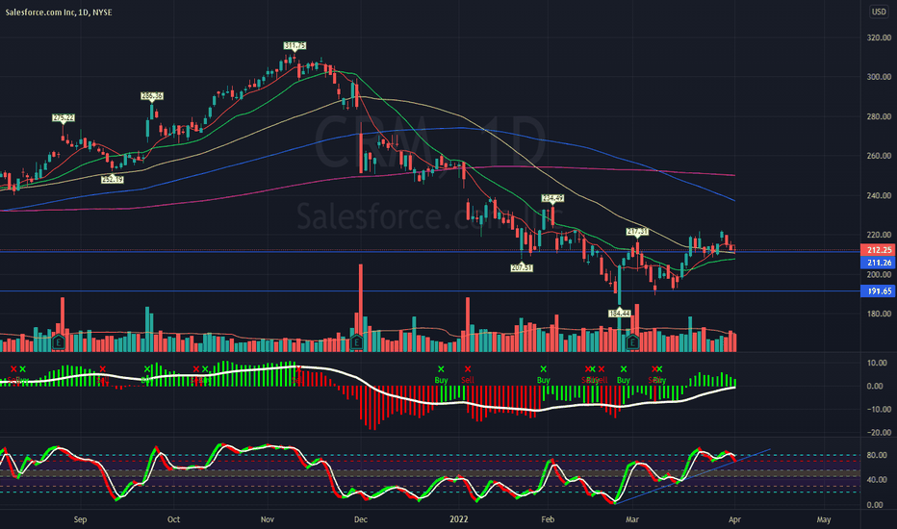The image size is (897, 529).
Task: Click the green x marker above the pre-March Buy
Action: click(x=624, y=369)
